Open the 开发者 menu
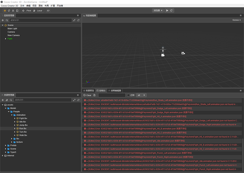The image size is (244, 173). click(60, 6)
